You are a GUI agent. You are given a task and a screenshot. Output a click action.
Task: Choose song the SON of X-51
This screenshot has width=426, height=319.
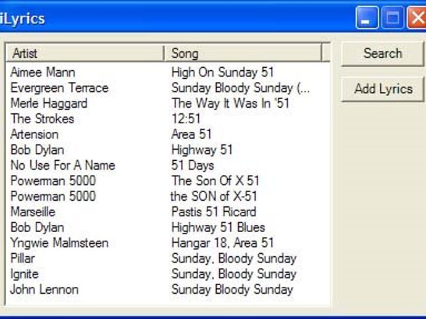[x=214, y=196]
